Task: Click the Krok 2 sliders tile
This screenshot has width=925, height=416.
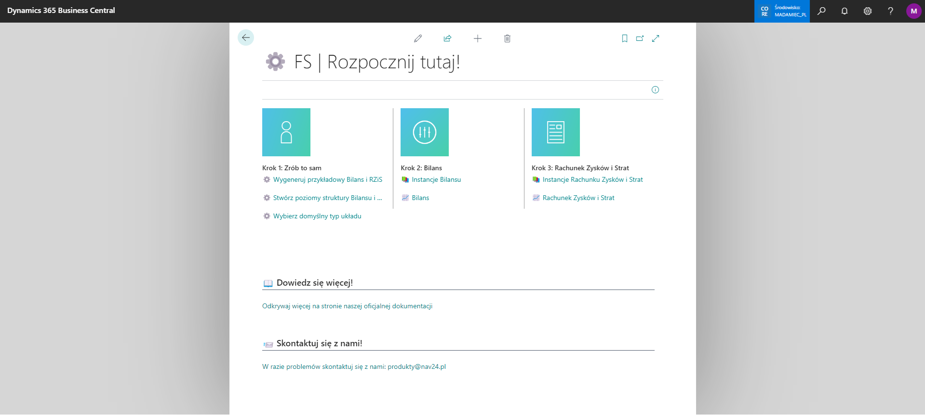Action: pos(425,132)
